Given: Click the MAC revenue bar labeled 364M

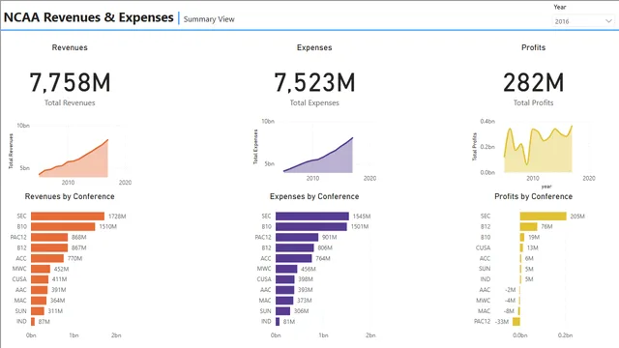Looking at the screenshot, I should tap(39, 301).
